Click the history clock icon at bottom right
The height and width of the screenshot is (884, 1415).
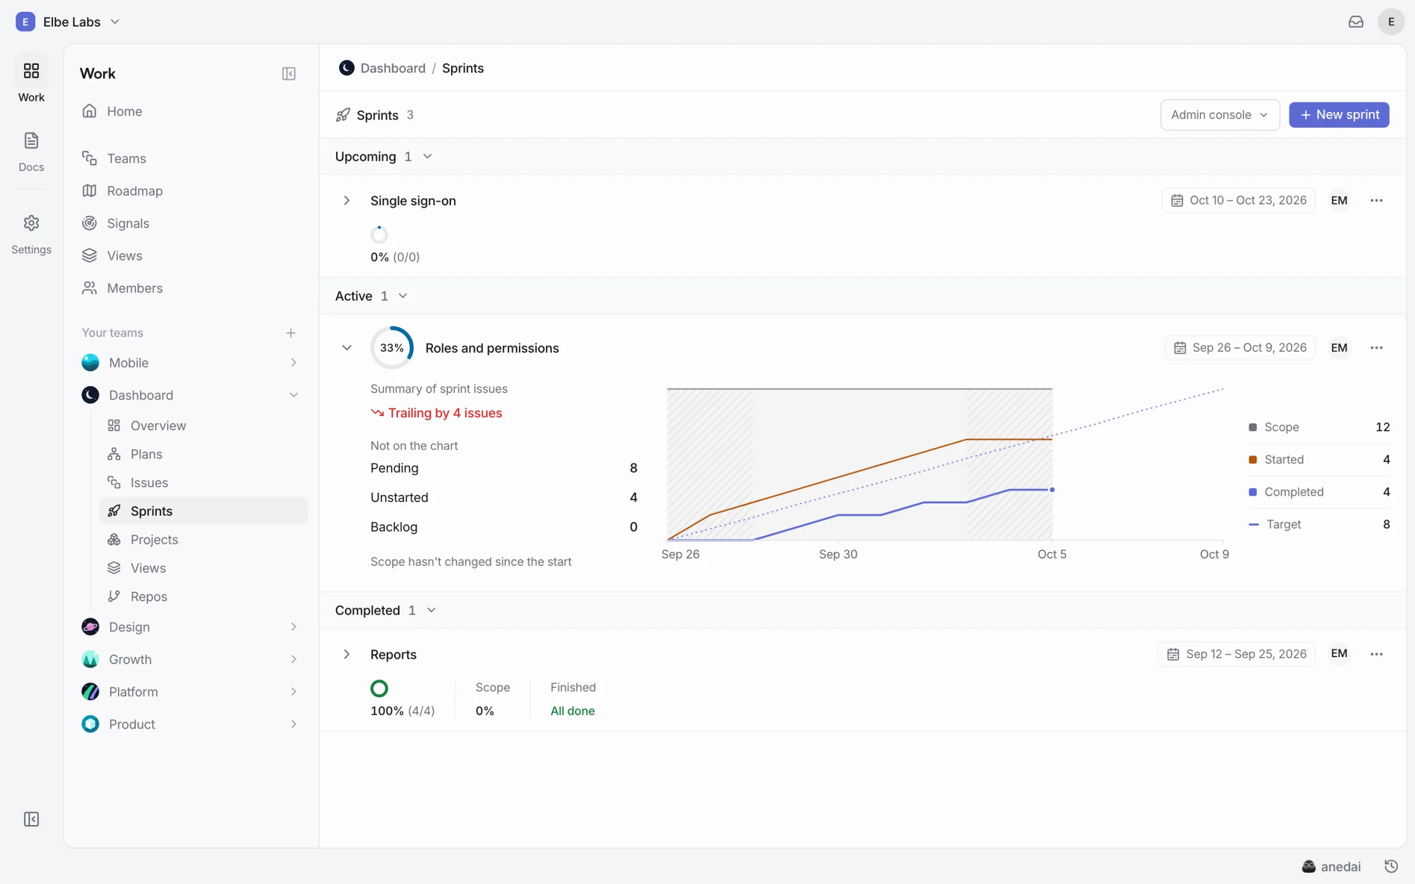[1391, 866]
